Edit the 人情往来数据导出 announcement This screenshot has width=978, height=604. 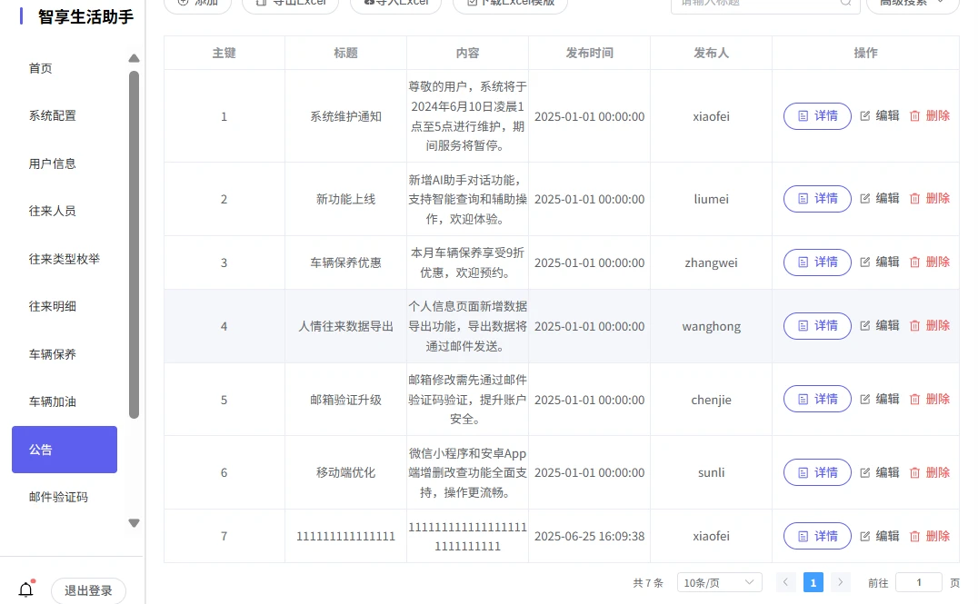(x=880, y=326)
